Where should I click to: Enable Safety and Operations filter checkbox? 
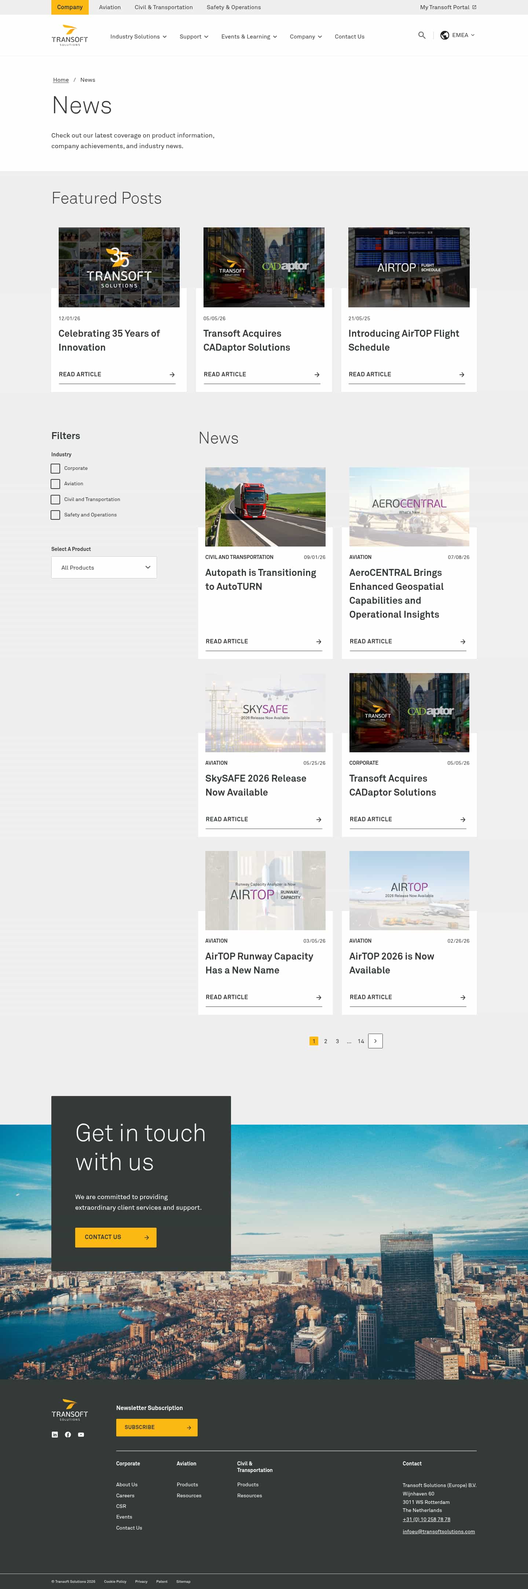tap(55, 515)
